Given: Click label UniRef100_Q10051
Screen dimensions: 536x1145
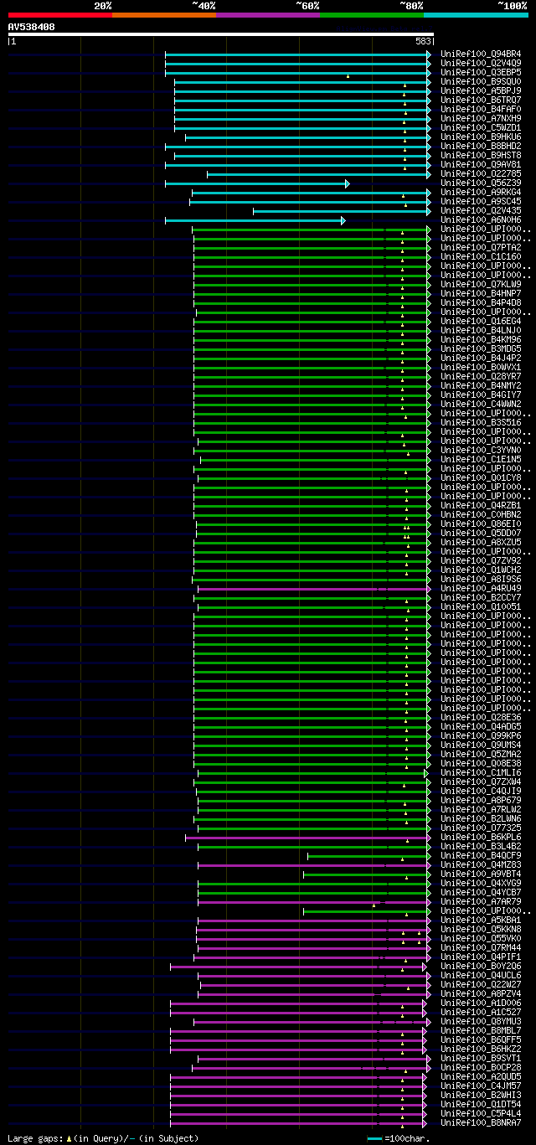Looking at the screenshot, I should [x=481, y=607].
